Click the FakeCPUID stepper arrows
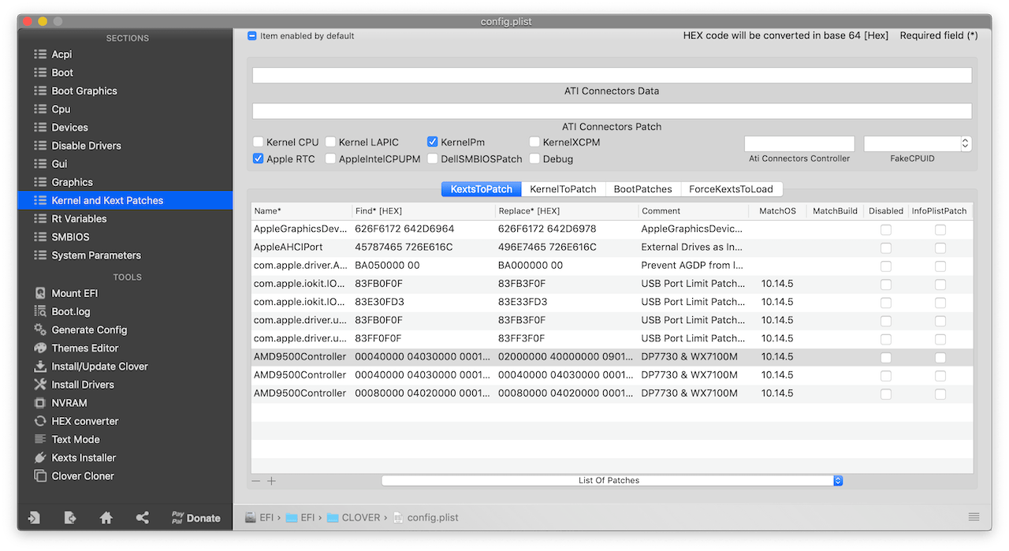 [965, 143]
